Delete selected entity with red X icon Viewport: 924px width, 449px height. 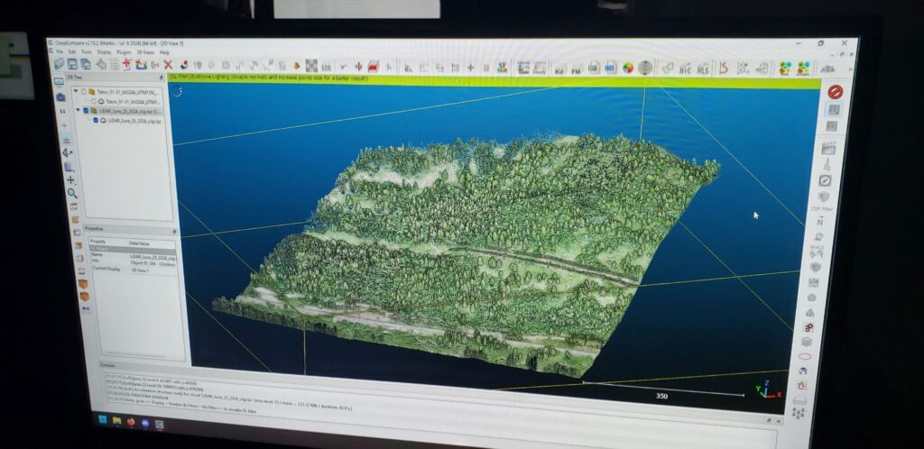tap(168, 65)
